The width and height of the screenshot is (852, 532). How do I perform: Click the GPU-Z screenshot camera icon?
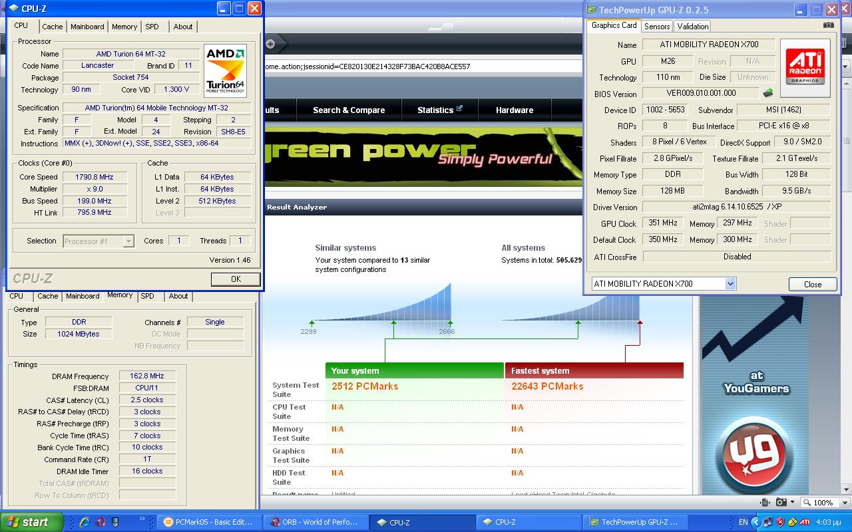coord(828,25)
